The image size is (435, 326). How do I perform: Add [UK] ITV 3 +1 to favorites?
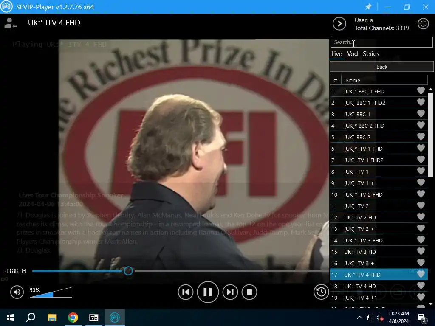[421, 263]
